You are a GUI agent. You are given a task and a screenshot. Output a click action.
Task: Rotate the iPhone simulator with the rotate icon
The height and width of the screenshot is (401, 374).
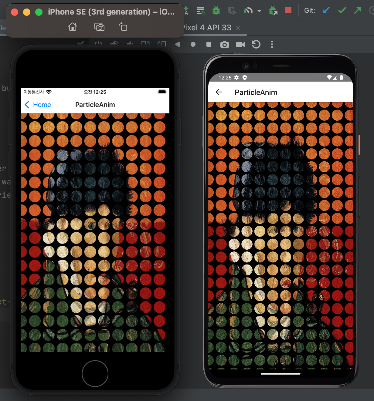pyautogui.click(x=123, y=27)
